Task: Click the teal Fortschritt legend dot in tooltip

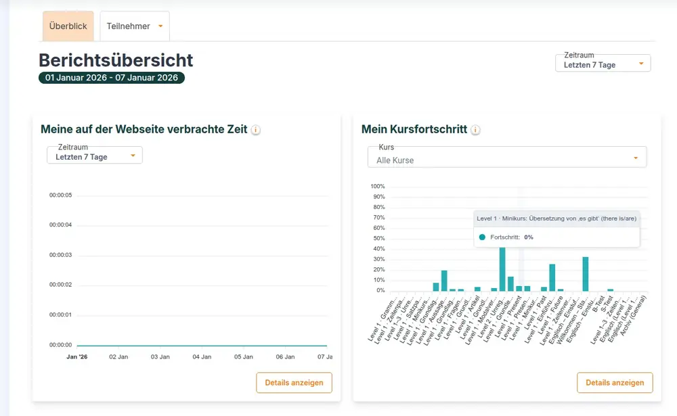Action: click(x=482, y=237)
